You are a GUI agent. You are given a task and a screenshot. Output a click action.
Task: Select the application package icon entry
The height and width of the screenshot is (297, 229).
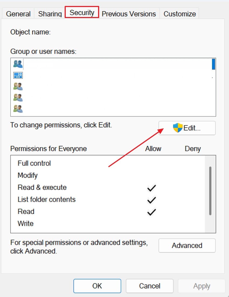tap(18, 75)
